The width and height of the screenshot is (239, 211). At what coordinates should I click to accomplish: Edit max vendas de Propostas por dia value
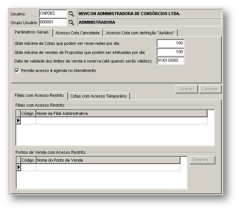[170, 52]
